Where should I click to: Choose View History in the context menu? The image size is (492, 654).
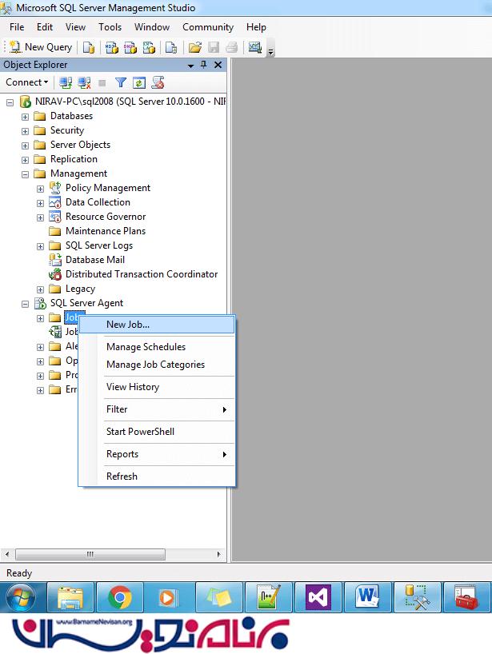(x=133, y=387)
